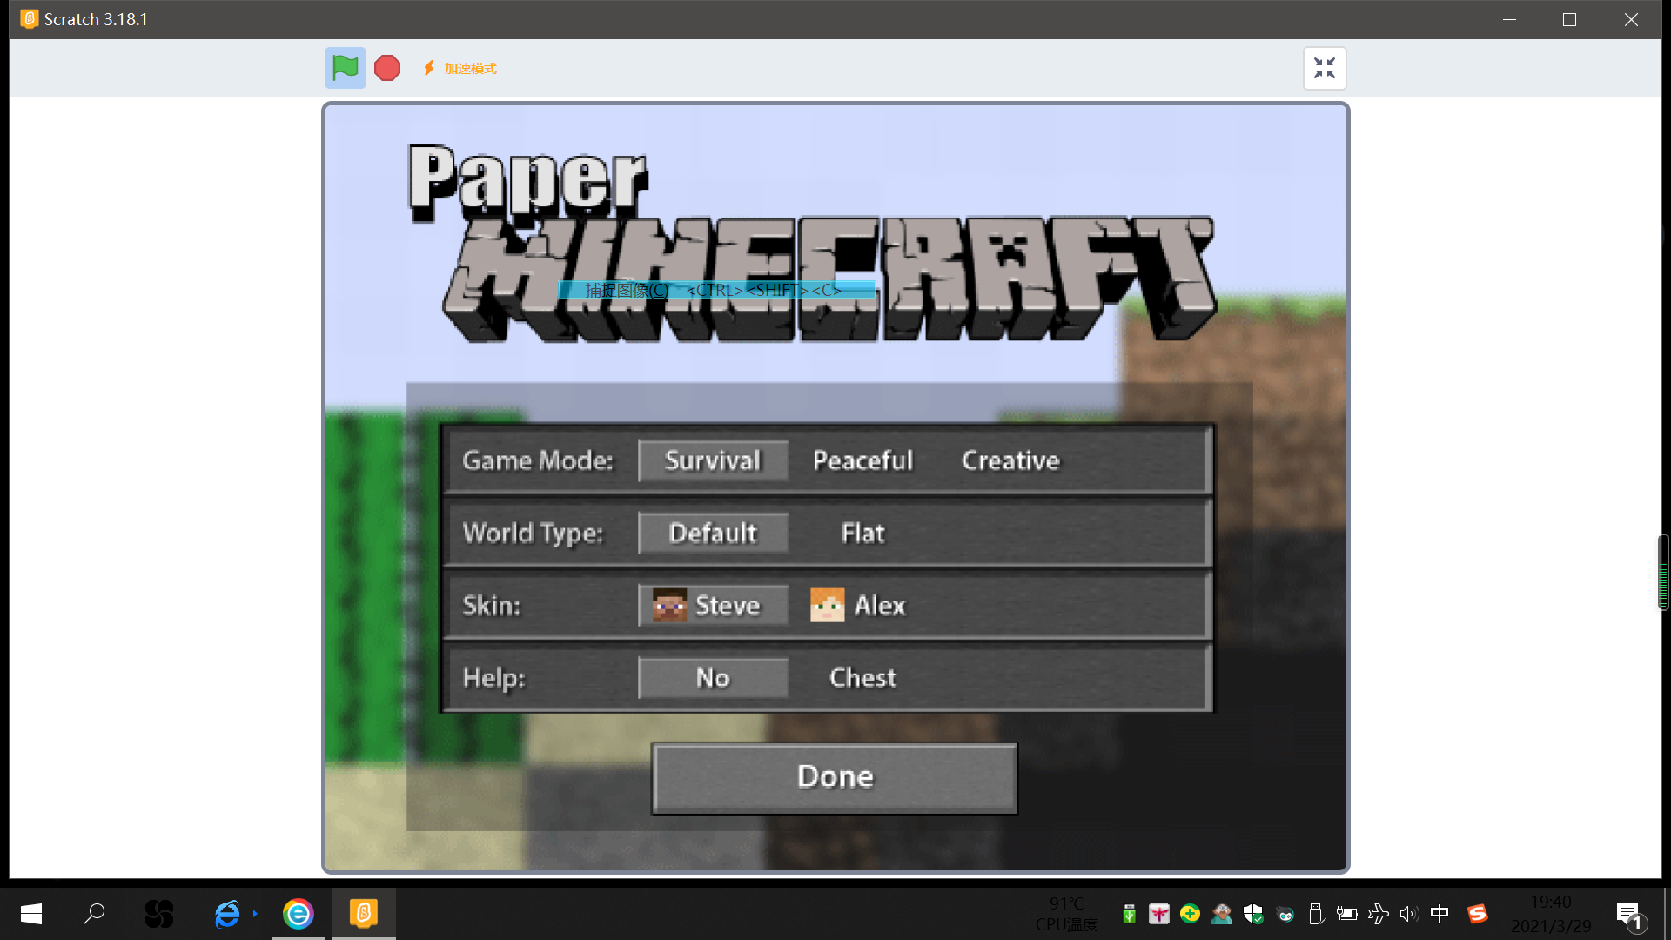Screen dimensions: 1671x940
Task: Click the gamepad mascot tray icon
Action: [1285, 914]
